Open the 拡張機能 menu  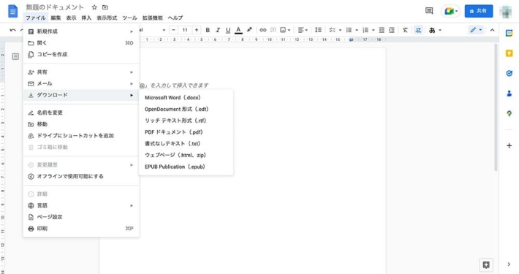153,18
